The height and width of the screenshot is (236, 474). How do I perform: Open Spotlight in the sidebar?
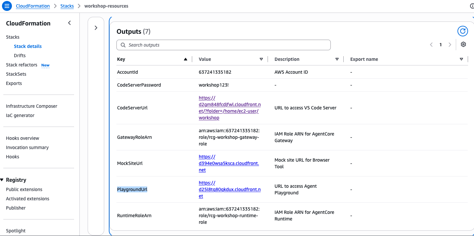point(16,231)
